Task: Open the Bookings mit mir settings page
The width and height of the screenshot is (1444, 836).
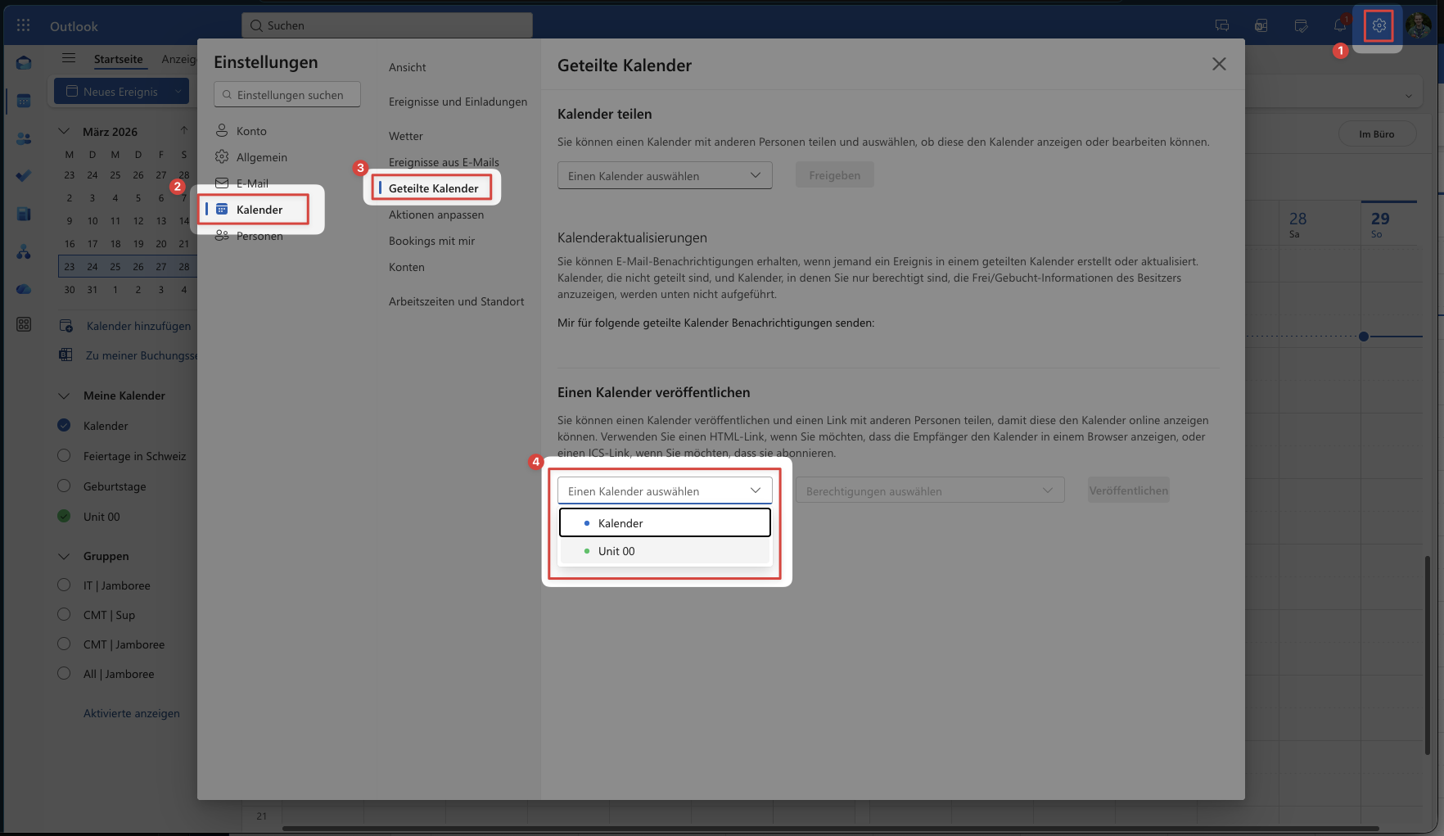Action: pos(432,241)
